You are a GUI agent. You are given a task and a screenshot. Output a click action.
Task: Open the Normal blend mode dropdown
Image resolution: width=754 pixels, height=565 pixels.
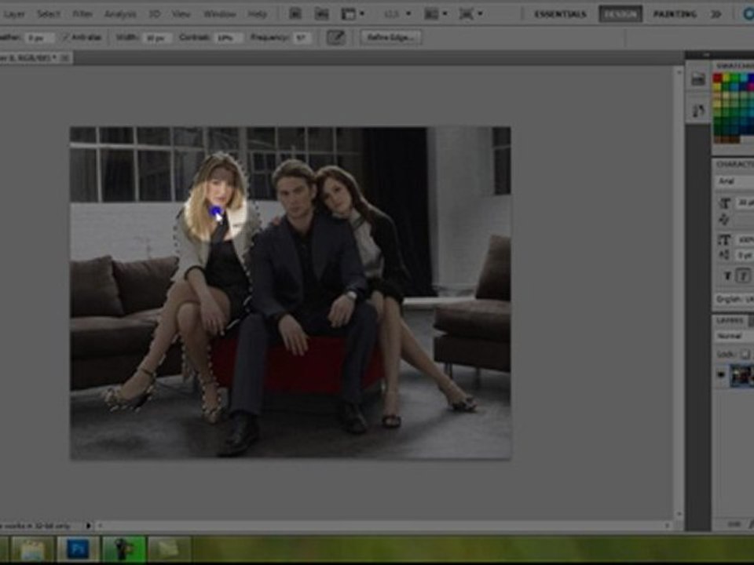[735, 336]
